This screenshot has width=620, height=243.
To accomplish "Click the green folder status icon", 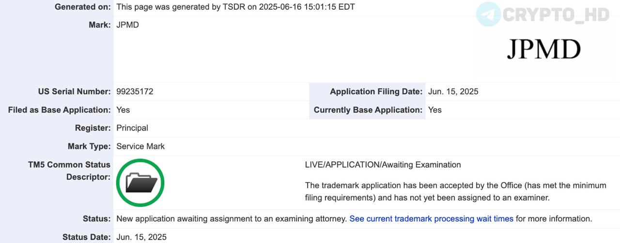I will pos(140,183).
